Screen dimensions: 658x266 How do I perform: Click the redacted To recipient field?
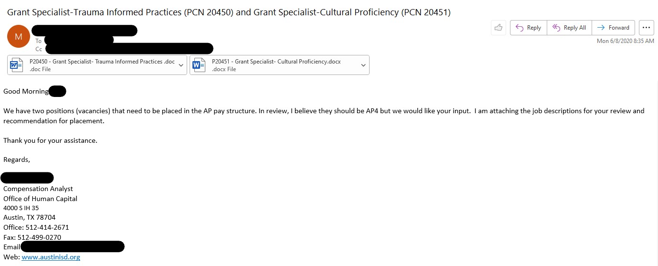[x=79, y=41]
